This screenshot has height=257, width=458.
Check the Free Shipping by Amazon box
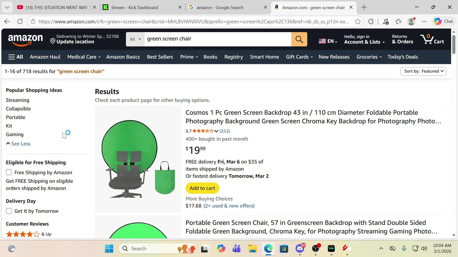[9, 172]
